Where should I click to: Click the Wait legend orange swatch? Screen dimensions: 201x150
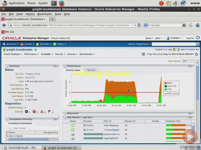166,83
